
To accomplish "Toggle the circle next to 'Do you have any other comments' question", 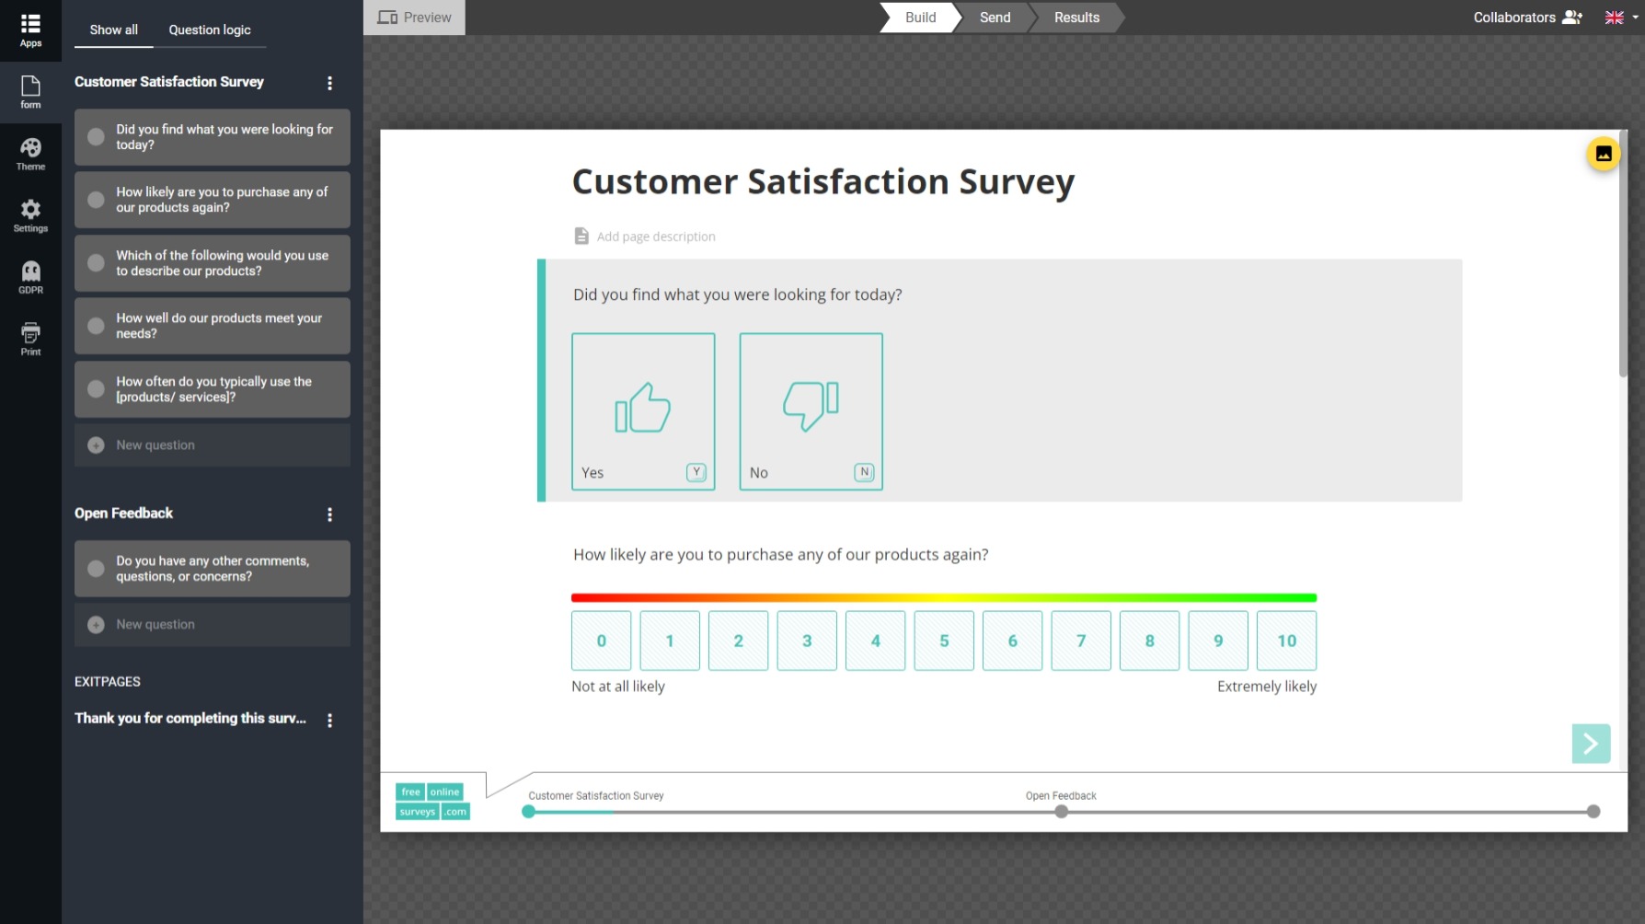I will [96, 568].
